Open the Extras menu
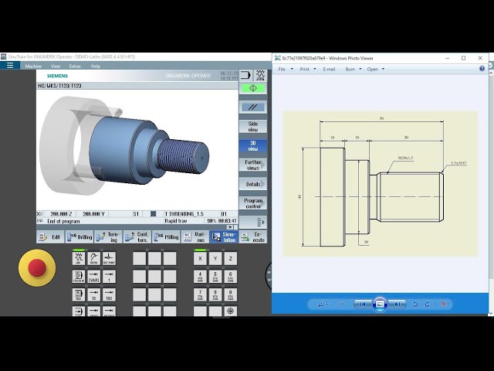Viewport: 494px width, 371px height. 75,66
